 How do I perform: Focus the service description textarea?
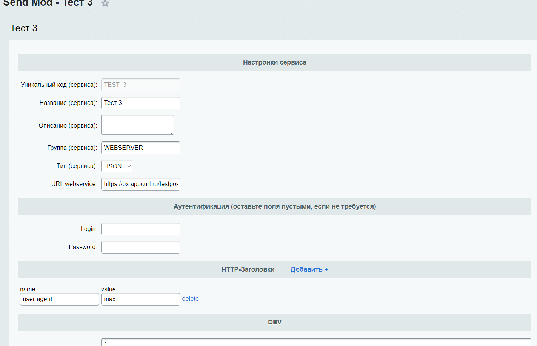coord(137,125)
